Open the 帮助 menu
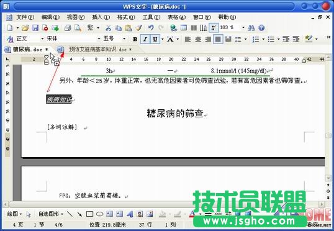 click(x=227, y=17)
